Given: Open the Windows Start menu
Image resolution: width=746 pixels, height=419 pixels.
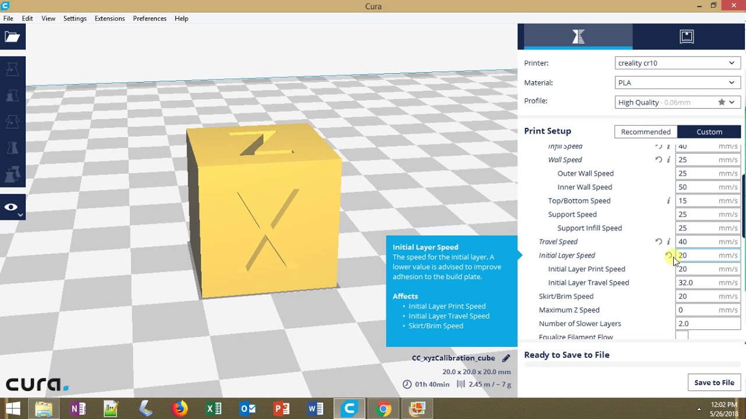Looking at the screenshot, I should tap(13, 409).
